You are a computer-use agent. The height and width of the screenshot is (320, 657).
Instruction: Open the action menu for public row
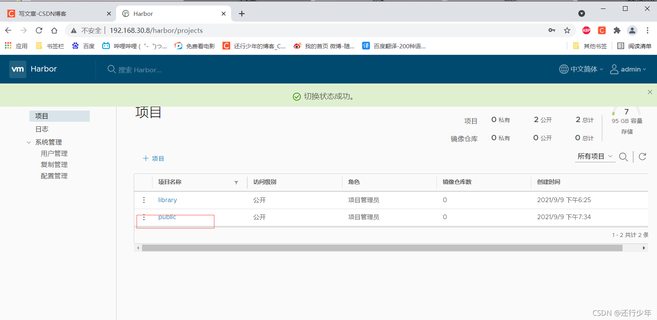click(144, 217)
